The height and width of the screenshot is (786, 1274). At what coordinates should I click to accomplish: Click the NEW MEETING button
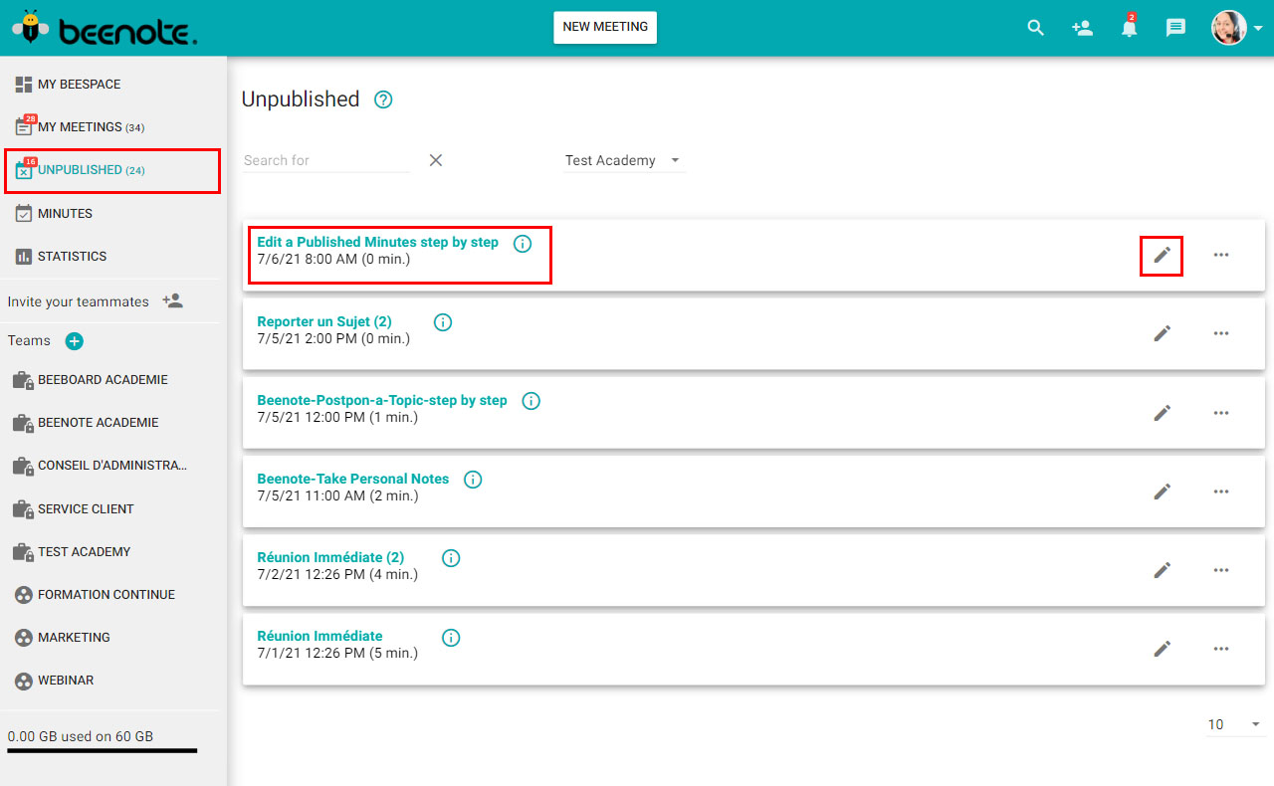point(605,27)
